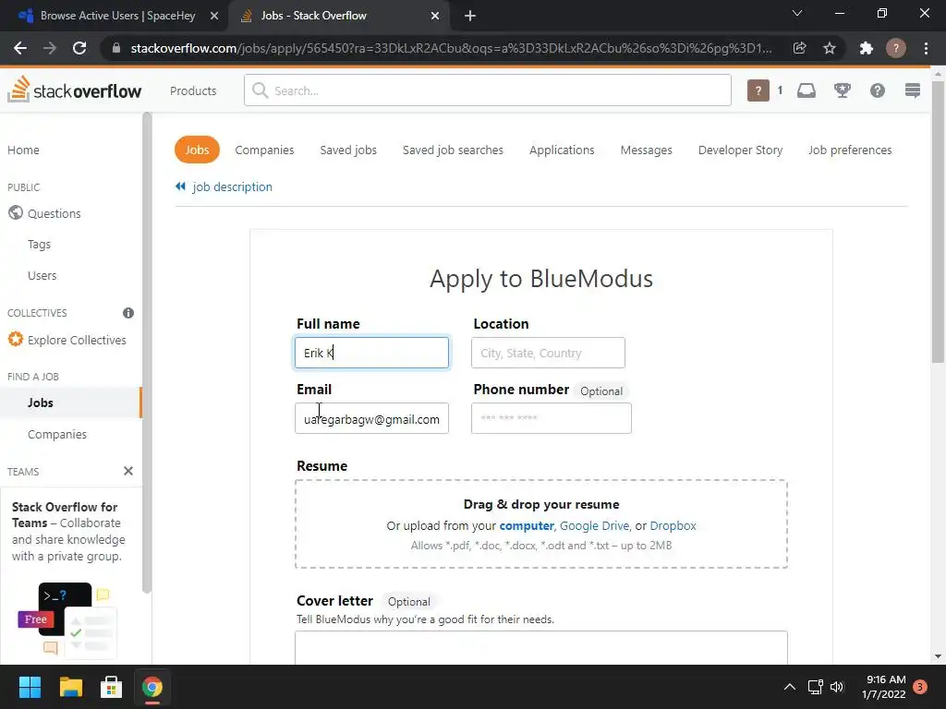Open Companies in the sidebar
The image size is (946, 709).
click(x=57, y=434)
